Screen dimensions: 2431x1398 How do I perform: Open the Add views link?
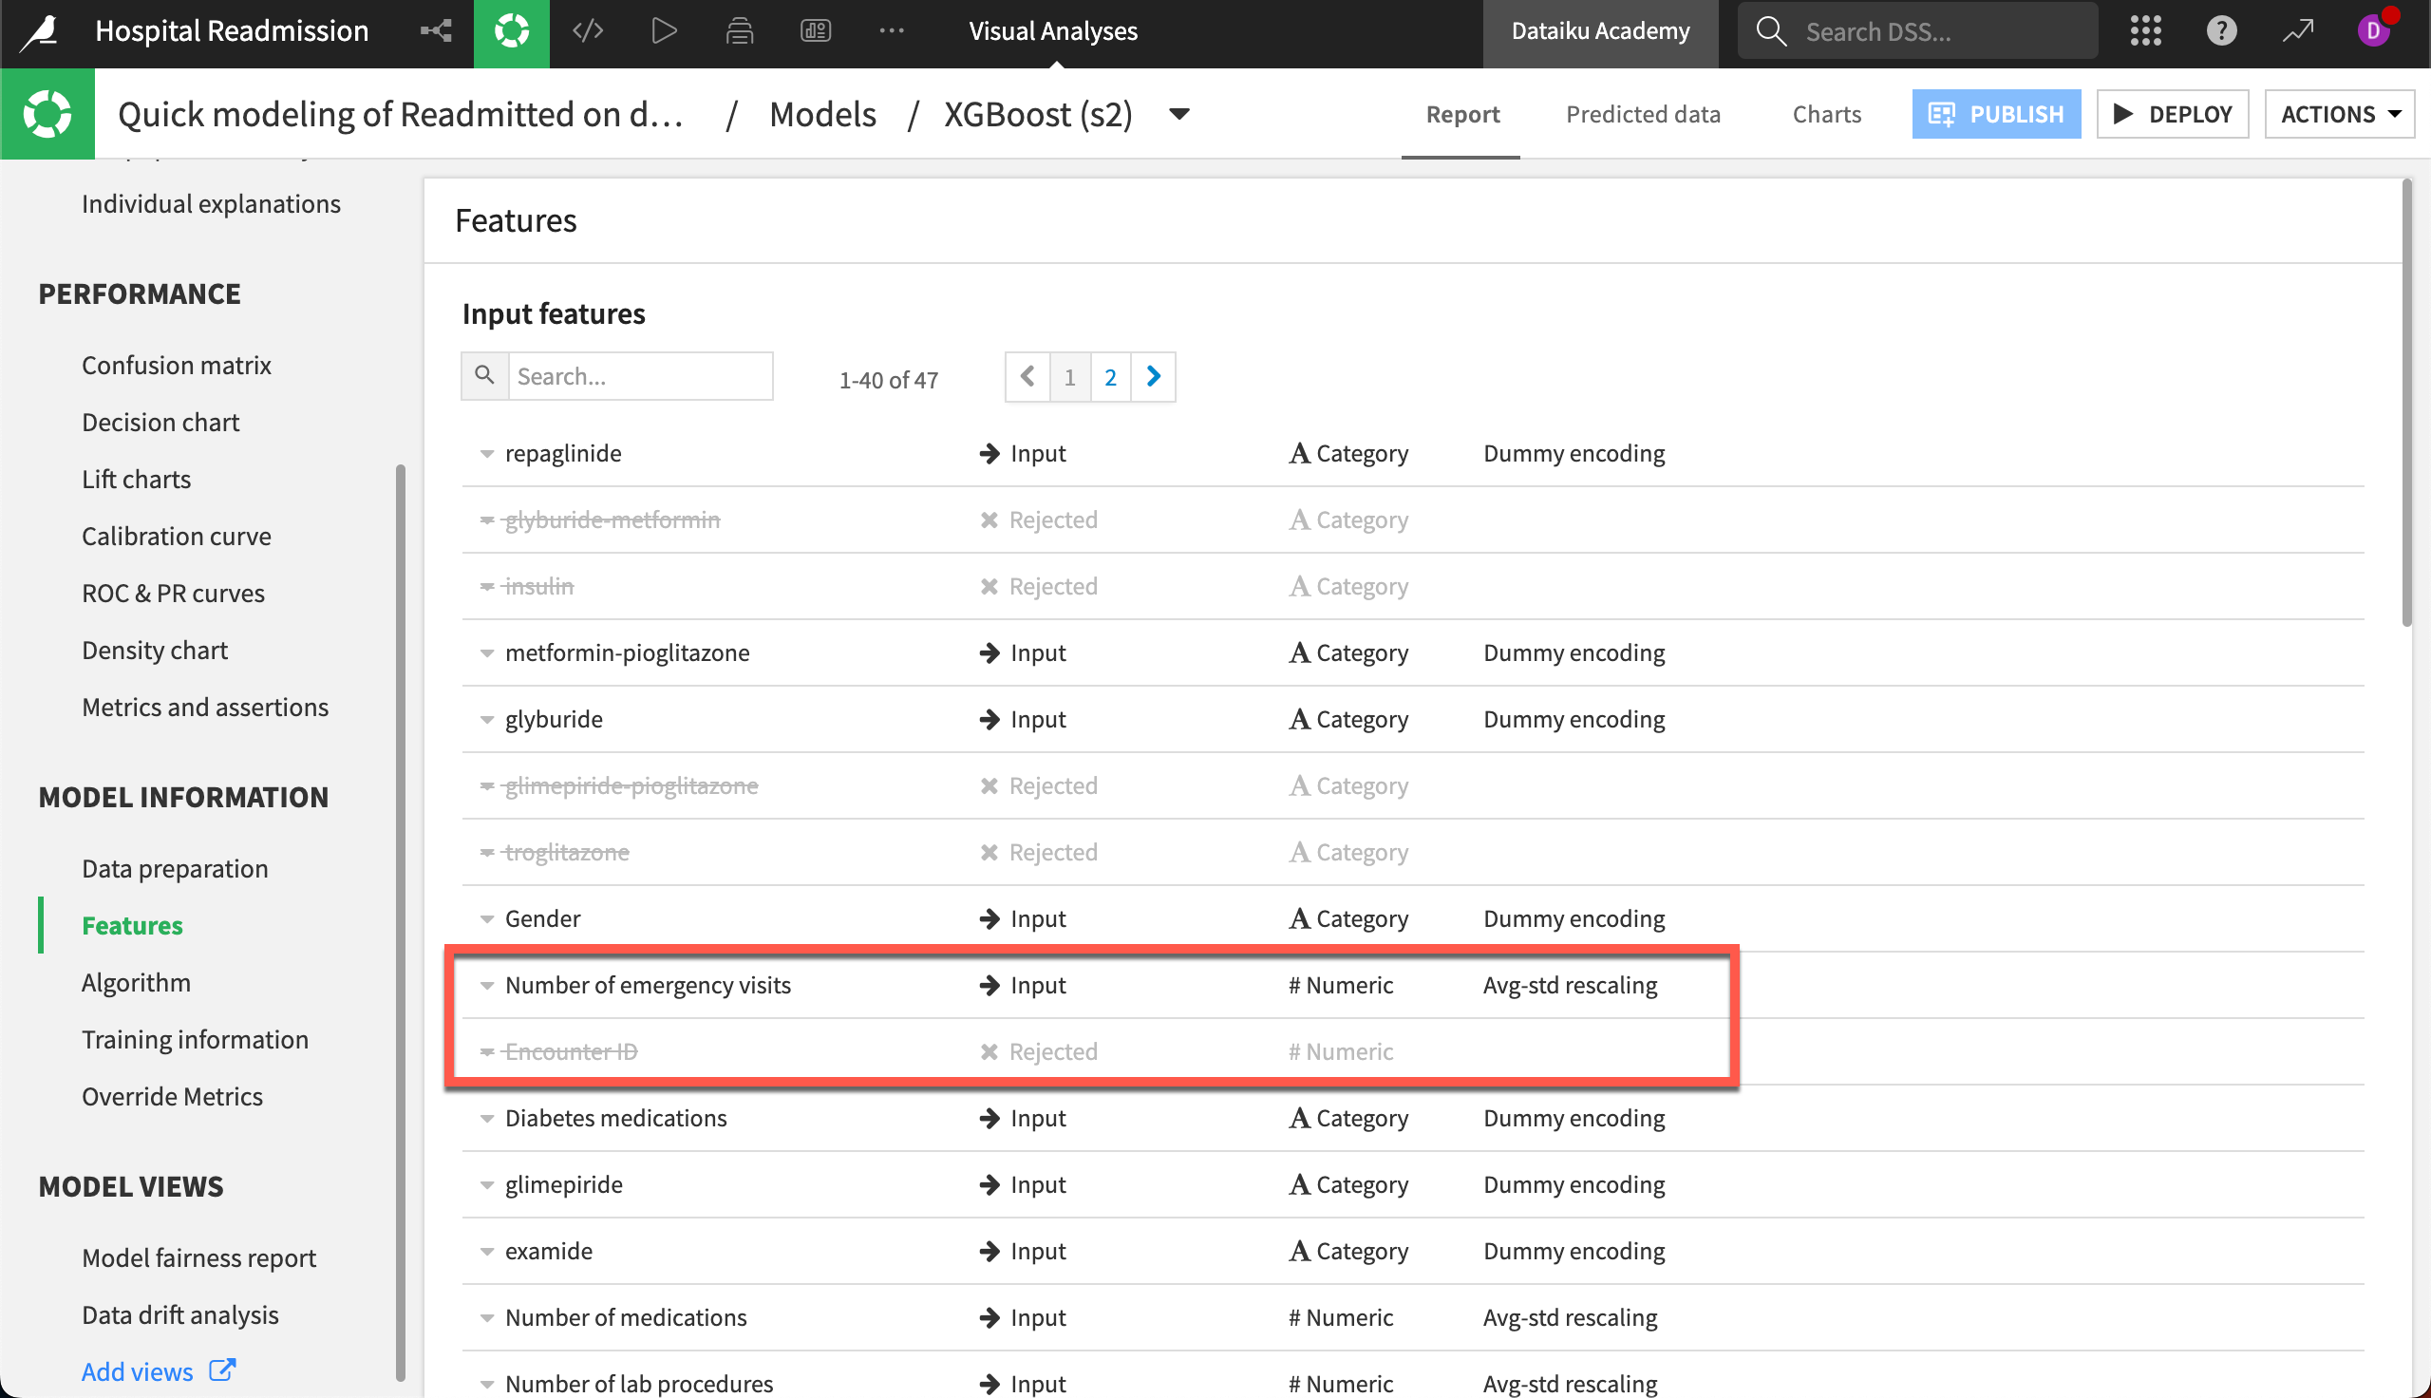tap(138, 1371)
